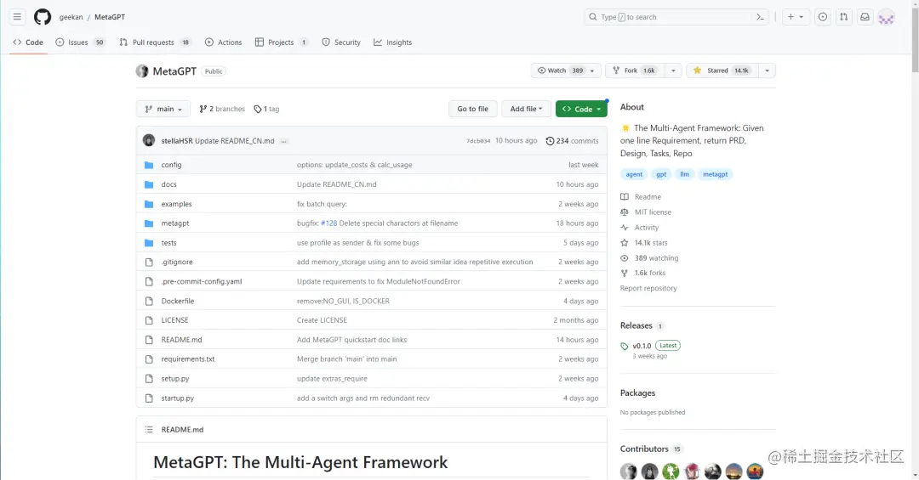The height and width of the screenshot is (480, 919).
Task: Click the search input field
Action: tap(677, 17)
